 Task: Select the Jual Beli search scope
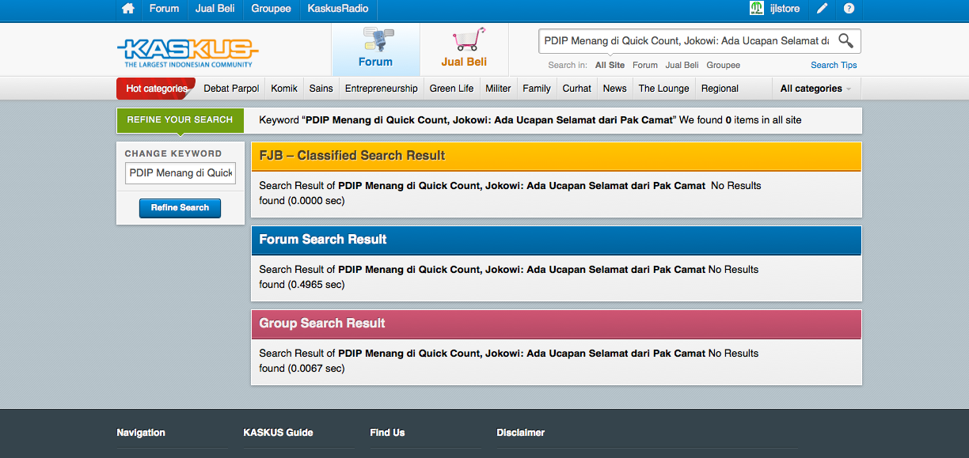(682, 65)
